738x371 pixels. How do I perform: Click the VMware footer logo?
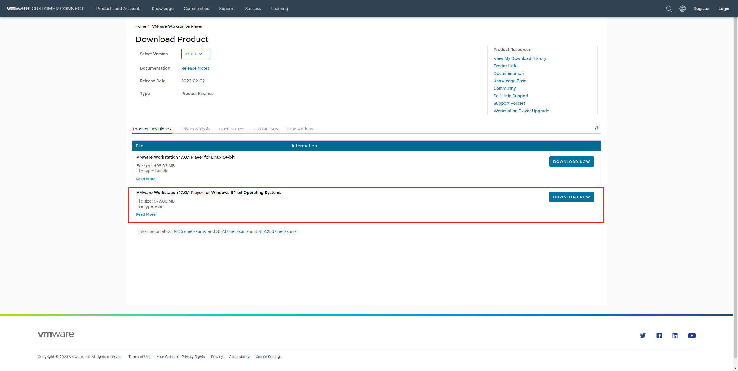pos(57,334)
